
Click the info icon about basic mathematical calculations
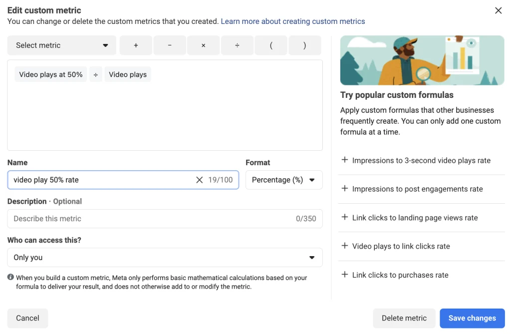click(11, 278)
